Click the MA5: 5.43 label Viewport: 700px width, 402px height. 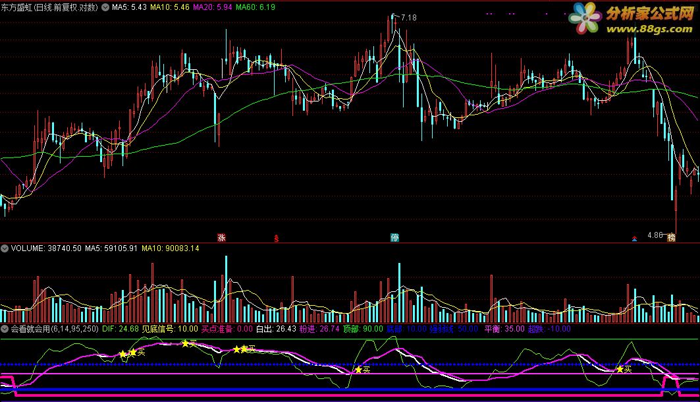(130, 7)
